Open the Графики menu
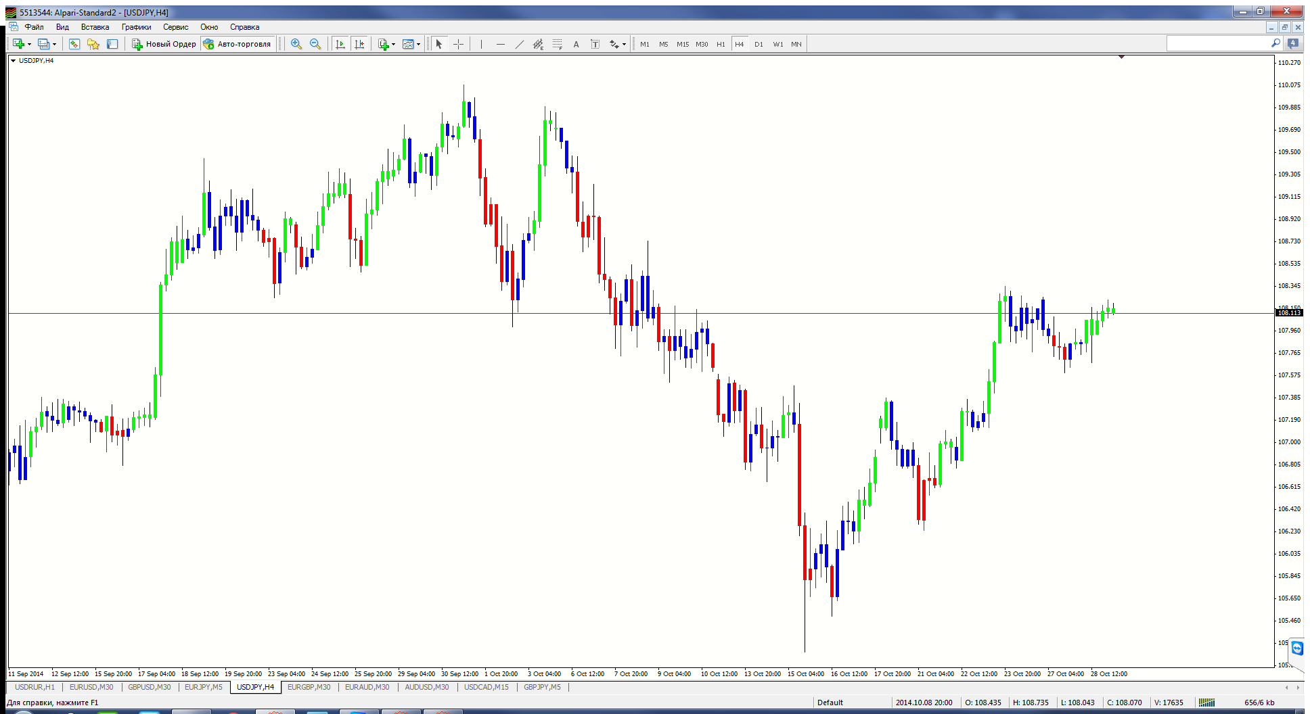The height and width of the screenshot is (714, 1310). (x=136, y=27)
